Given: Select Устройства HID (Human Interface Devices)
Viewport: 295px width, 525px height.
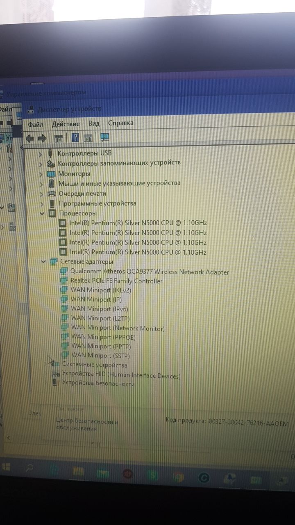Looking at the screenshot, I should tap(121, 374).
